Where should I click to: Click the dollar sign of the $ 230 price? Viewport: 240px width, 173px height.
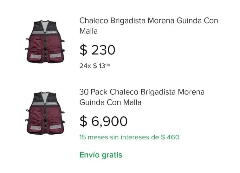(x=83, y=50)
